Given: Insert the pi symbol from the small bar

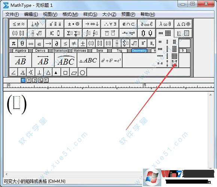Looking at the screenshot, I should point(13,43).
